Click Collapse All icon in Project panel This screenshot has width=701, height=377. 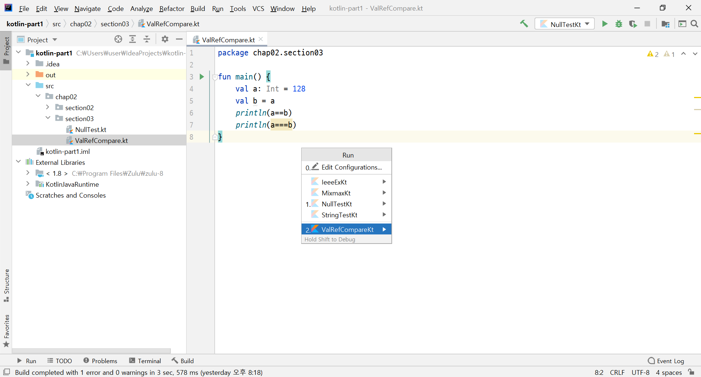point(147,39)
